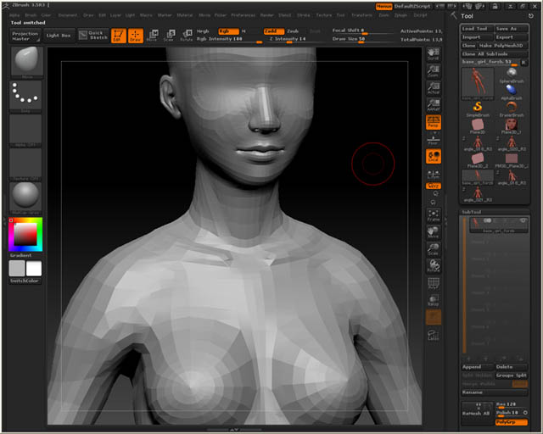Click the Move view icon in right shelf

[x=434, y=232]
